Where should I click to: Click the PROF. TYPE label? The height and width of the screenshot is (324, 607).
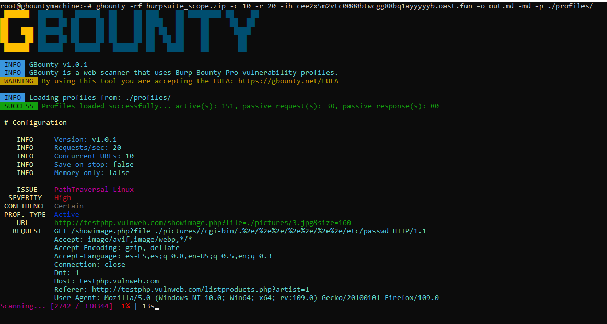point(25,214)
